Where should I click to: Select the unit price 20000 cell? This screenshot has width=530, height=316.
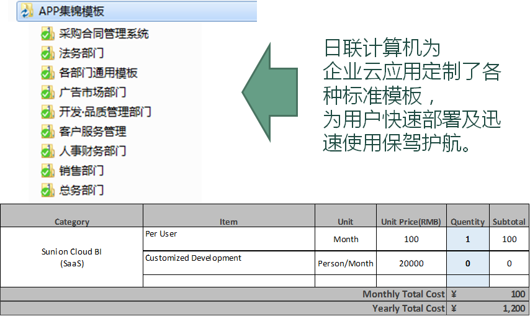click(411, 263)
